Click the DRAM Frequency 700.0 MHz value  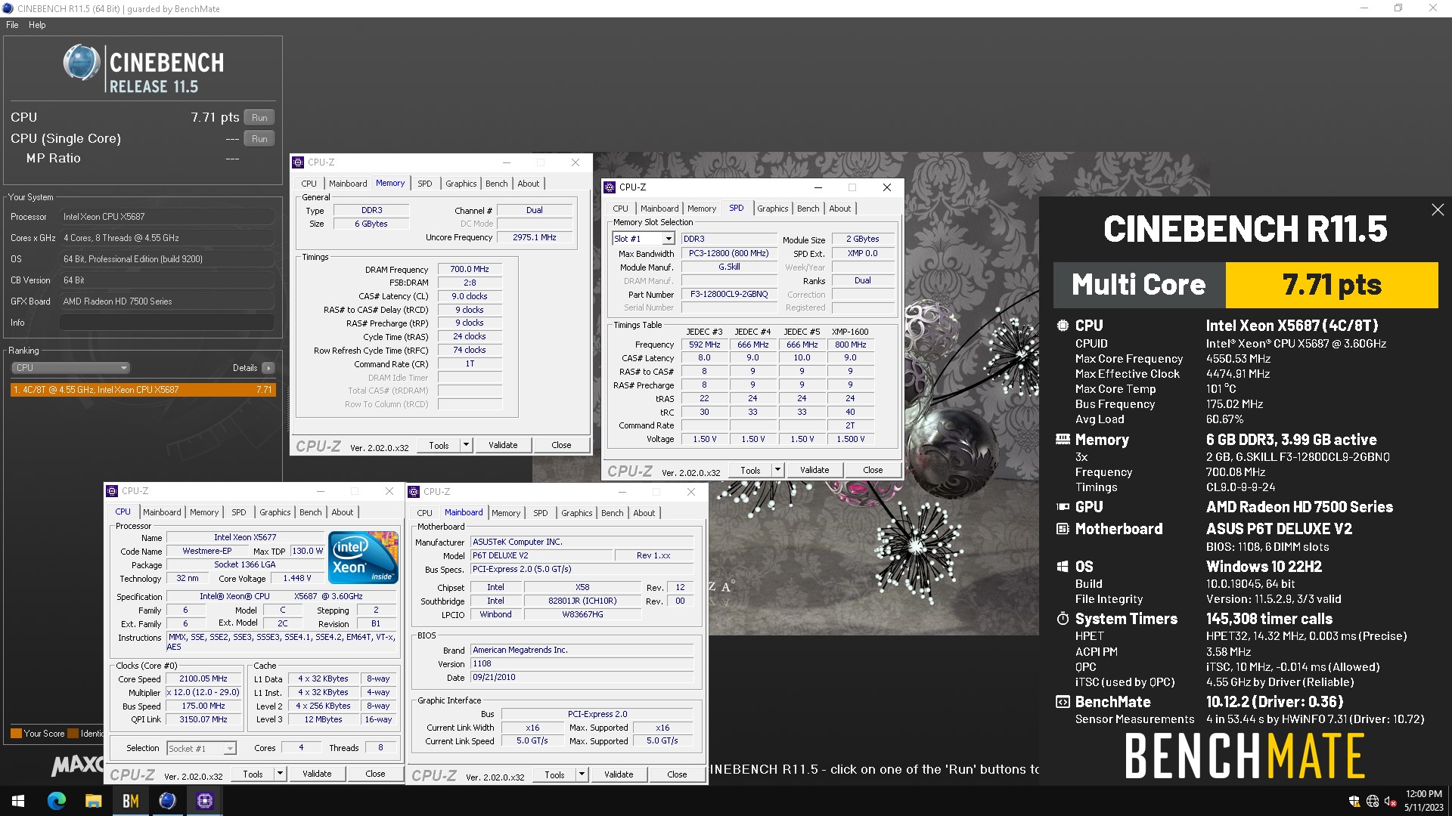470,269
